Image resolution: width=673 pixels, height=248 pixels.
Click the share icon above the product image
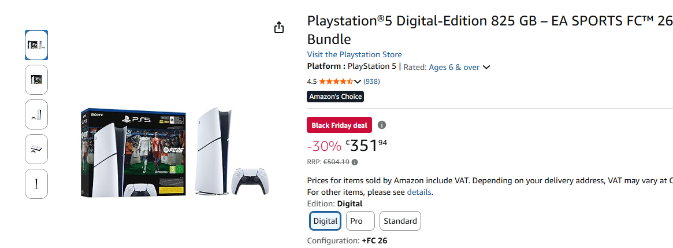point(279,27)
